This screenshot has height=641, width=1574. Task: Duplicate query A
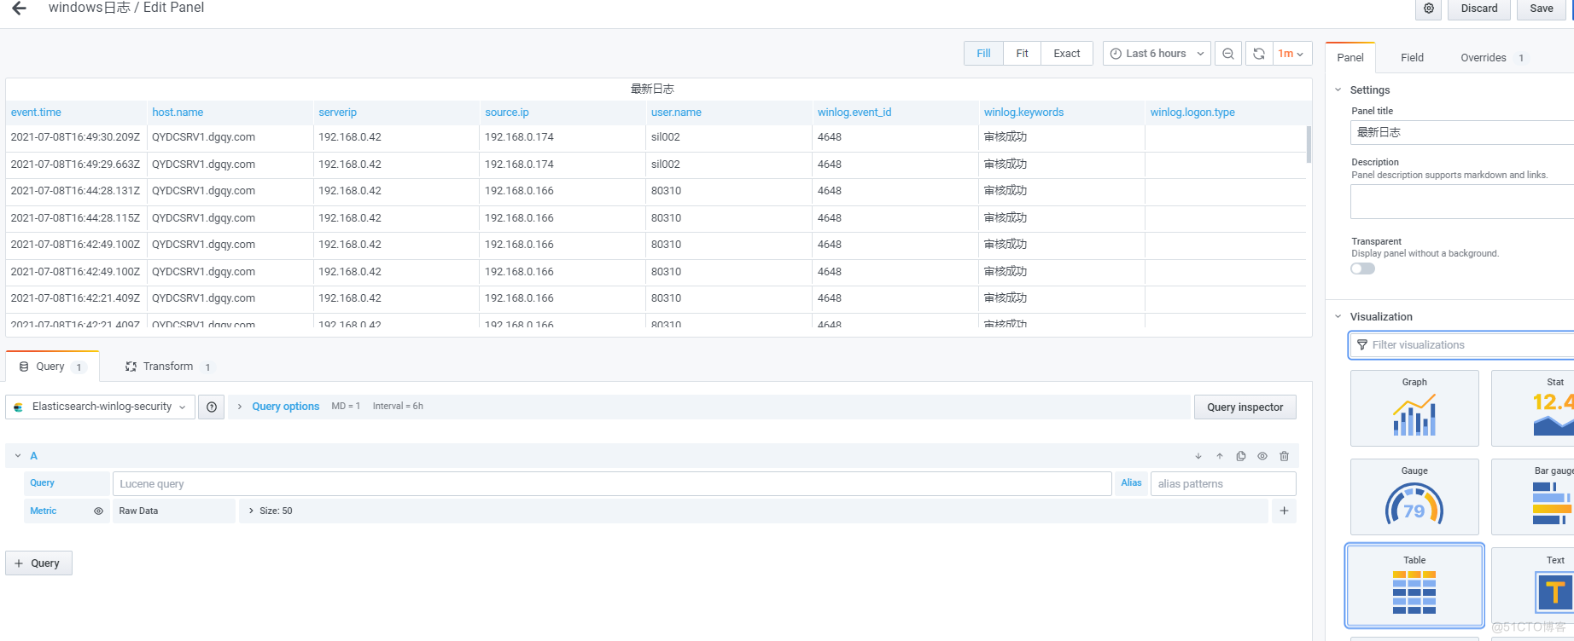point(1241,456)
